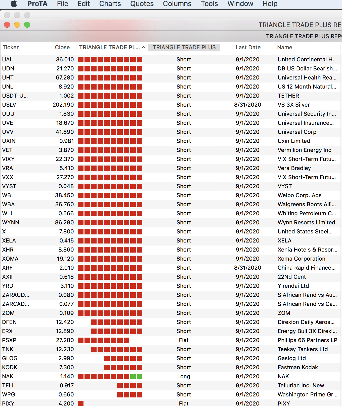Select the WYNN ticker

click(11, 222)
